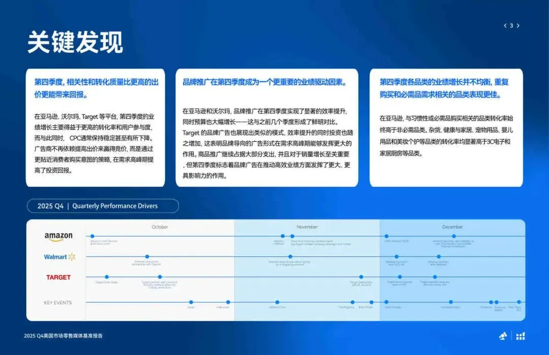This screenshot has width=549, height=355.
Task: Switch to the October column header
Action: pos(159,227)
